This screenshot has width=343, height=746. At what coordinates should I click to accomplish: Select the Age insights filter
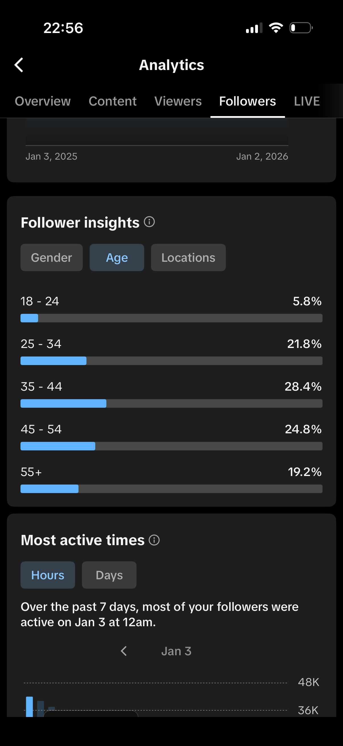[117, 257]
